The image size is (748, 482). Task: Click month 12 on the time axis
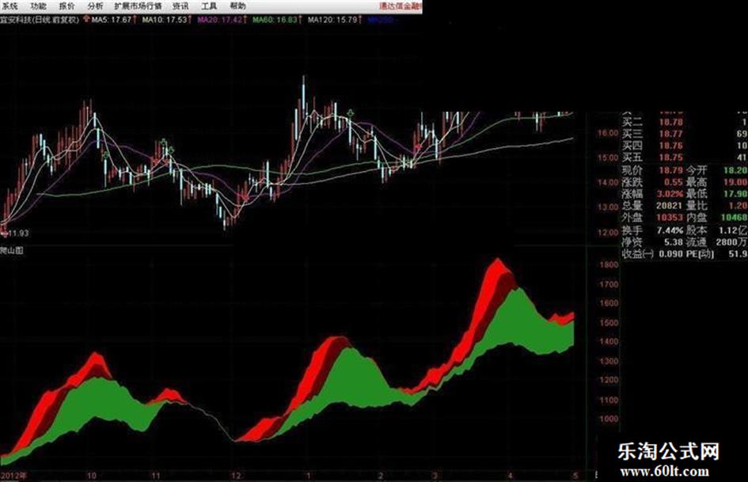point(236,476)
